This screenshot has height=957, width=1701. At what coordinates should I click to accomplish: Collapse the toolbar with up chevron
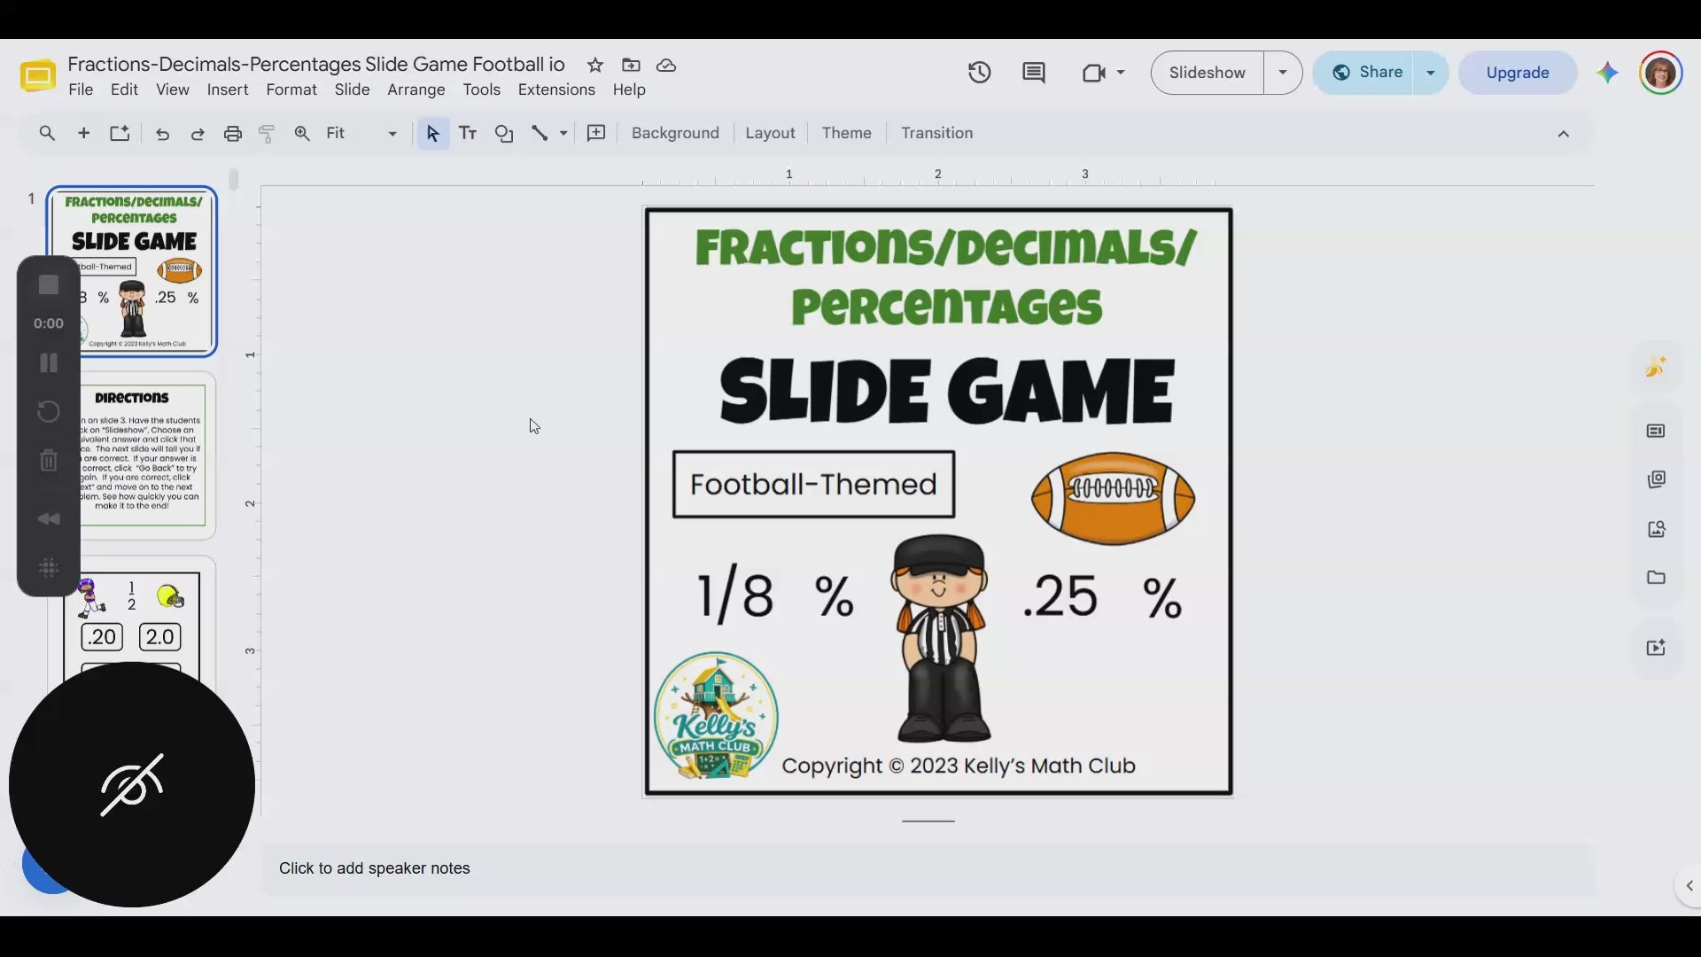click(1564, 134)
